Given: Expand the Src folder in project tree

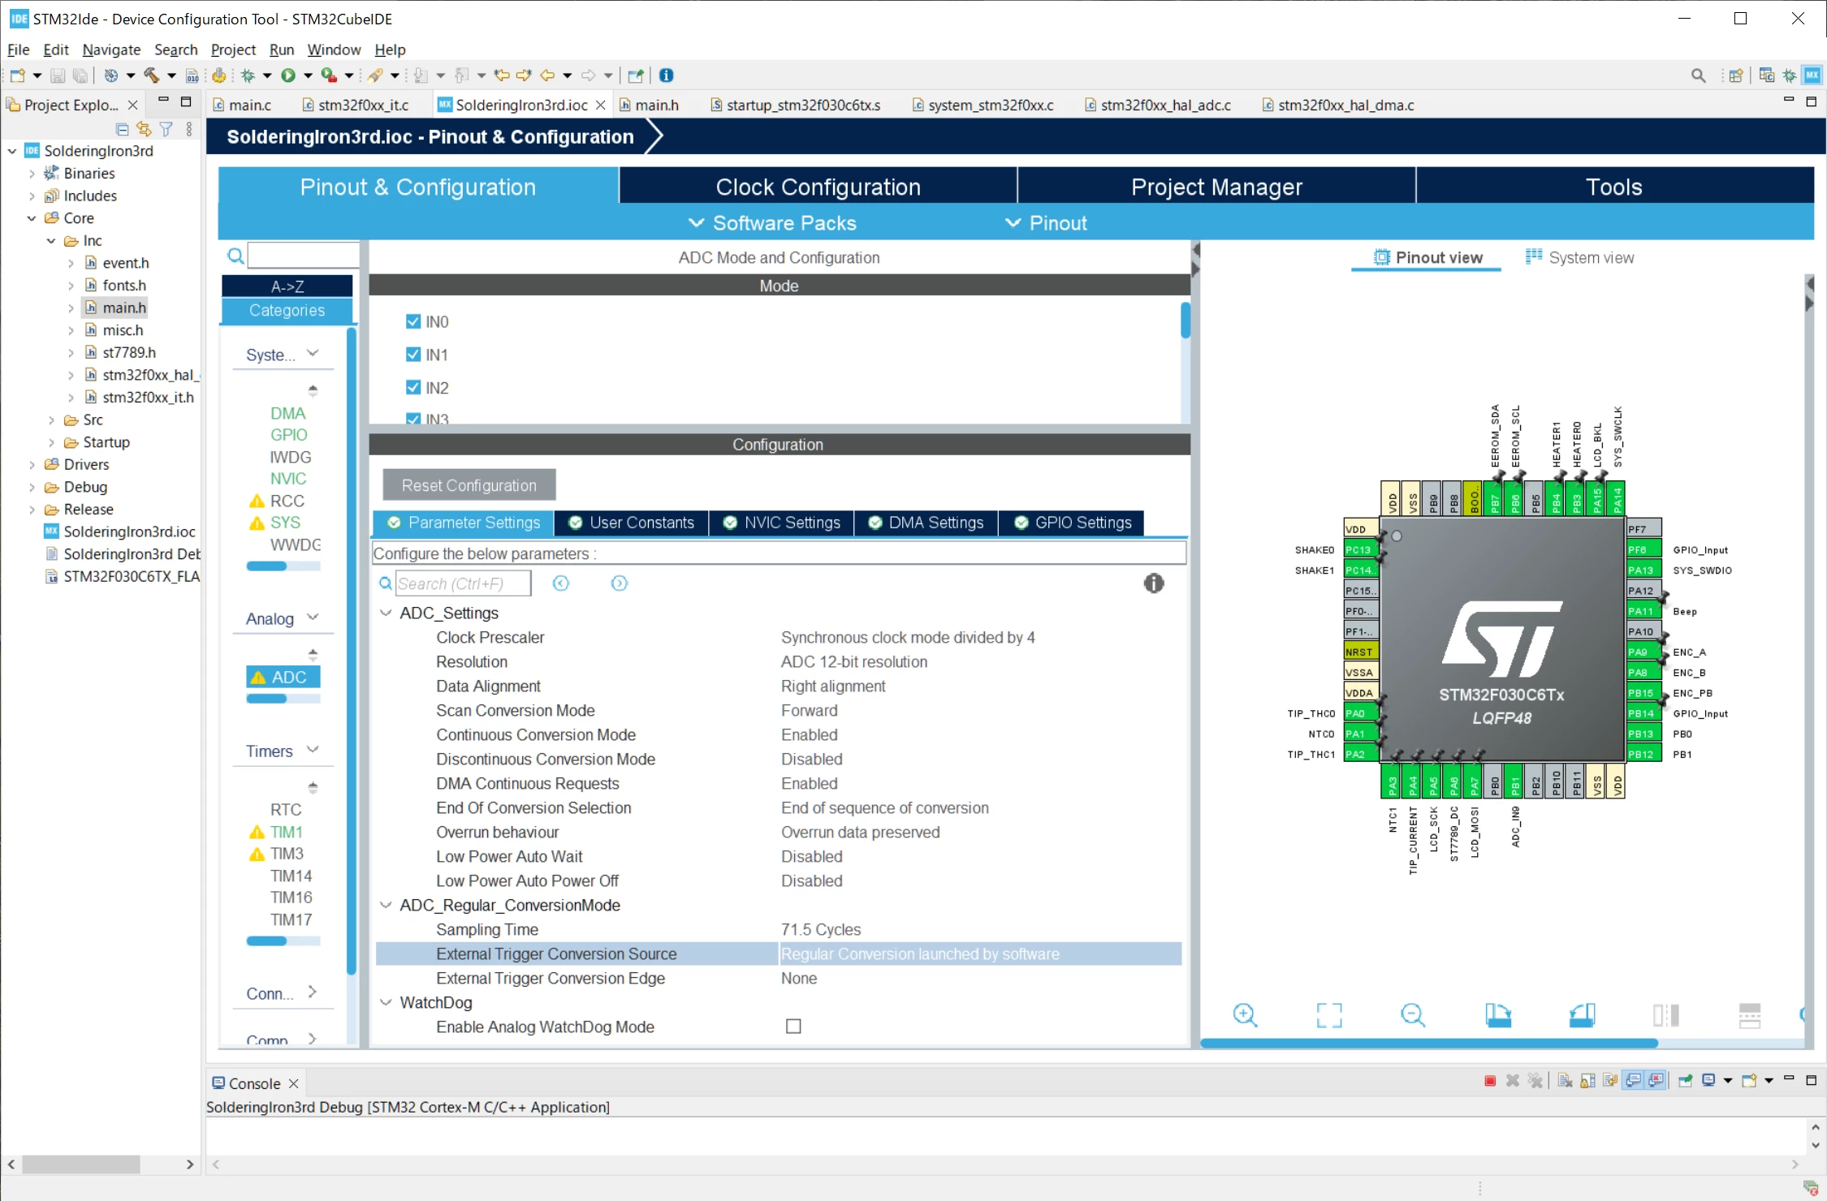Looking at the screenshot, I should tap(51, 420).
